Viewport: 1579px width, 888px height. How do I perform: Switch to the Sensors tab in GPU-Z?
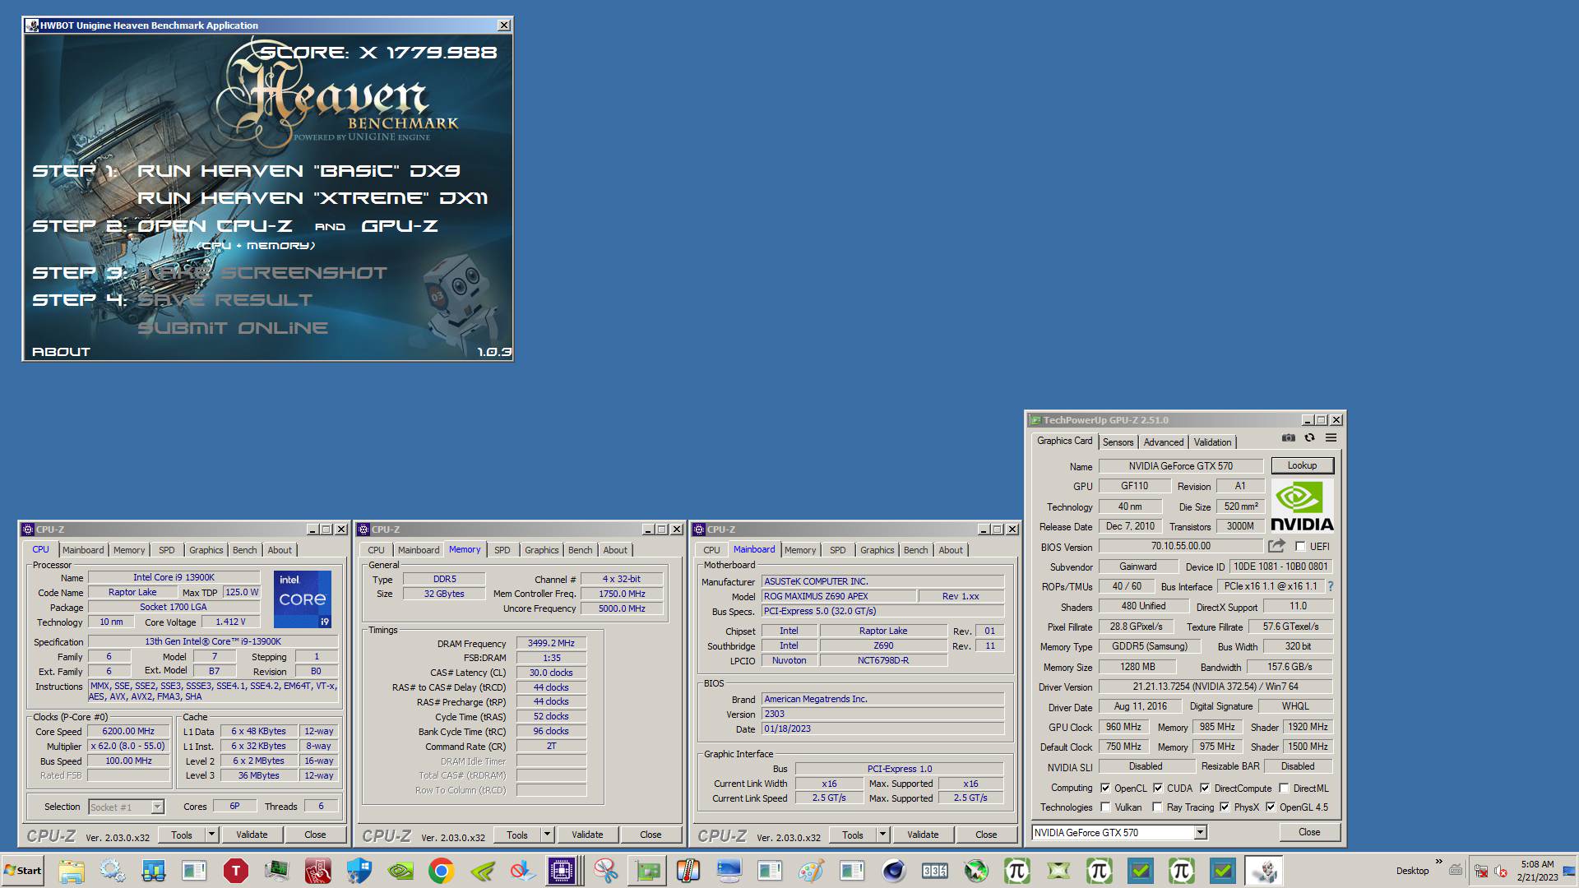pos(1118,442)
